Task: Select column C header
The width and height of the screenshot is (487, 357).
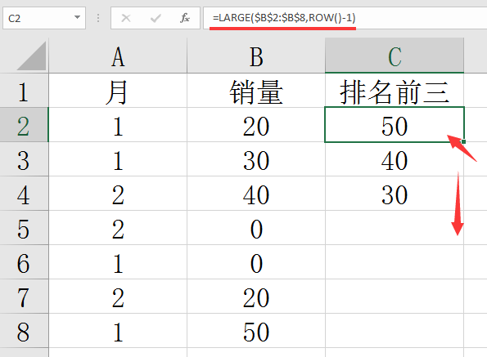Action: tap(395, 56)
